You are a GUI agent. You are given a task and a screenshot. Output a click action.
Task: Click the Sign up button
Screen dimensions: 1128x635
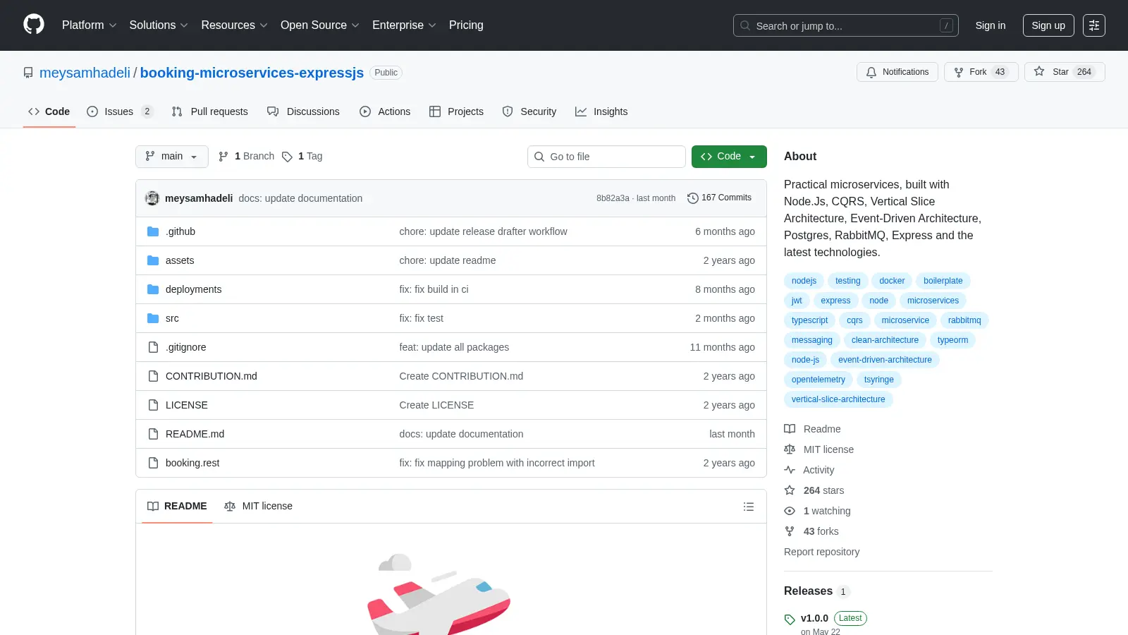tap(1048, 25)
